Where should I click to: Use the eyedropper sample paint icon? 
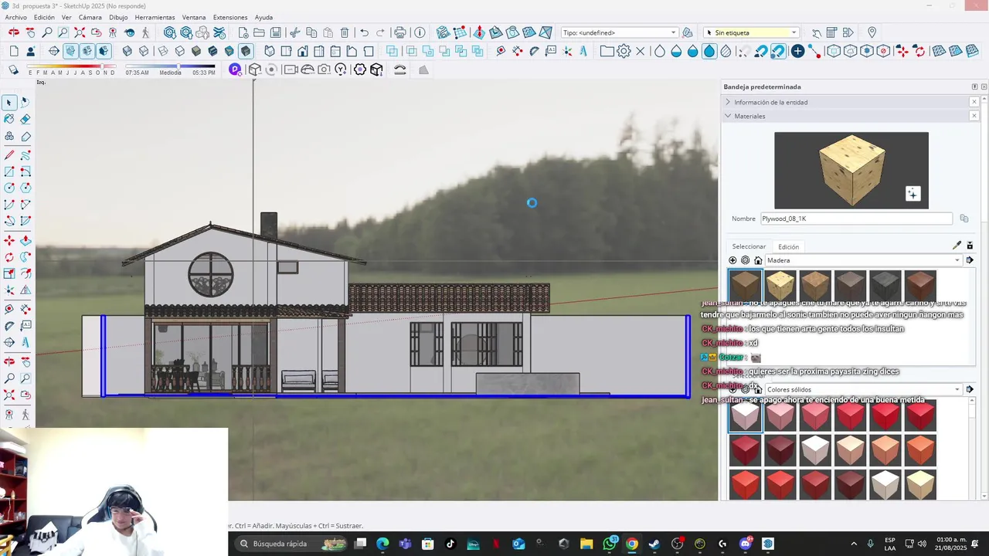coord(957,246)
